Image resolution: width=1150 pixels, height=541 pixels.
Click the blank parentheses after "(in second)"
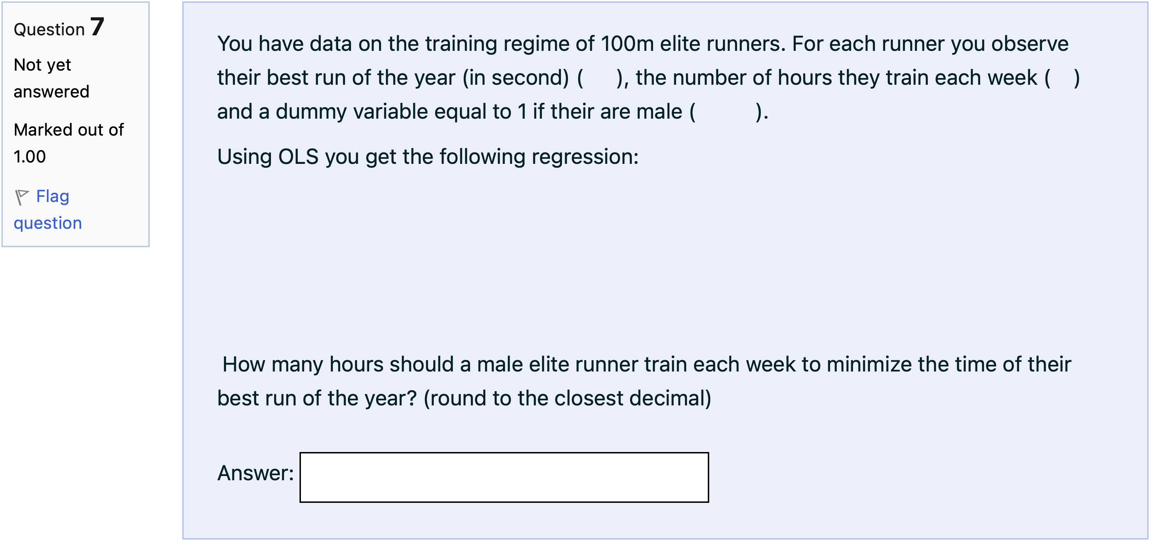tap(600, 78)
